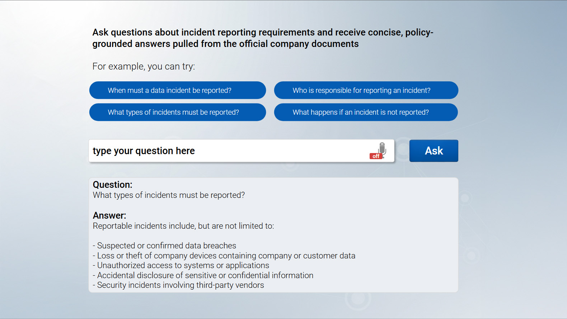Click the 'Ask questions about incident reporting' heading
The width and height of the screenshot is (567, 319).
pyautogui.click(x=263, y=38)
